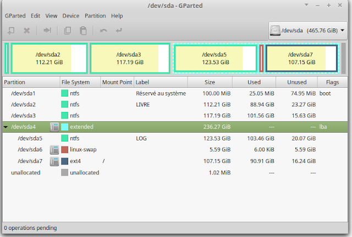Click the label 'Réservé au système'

(x=161, y=93)
